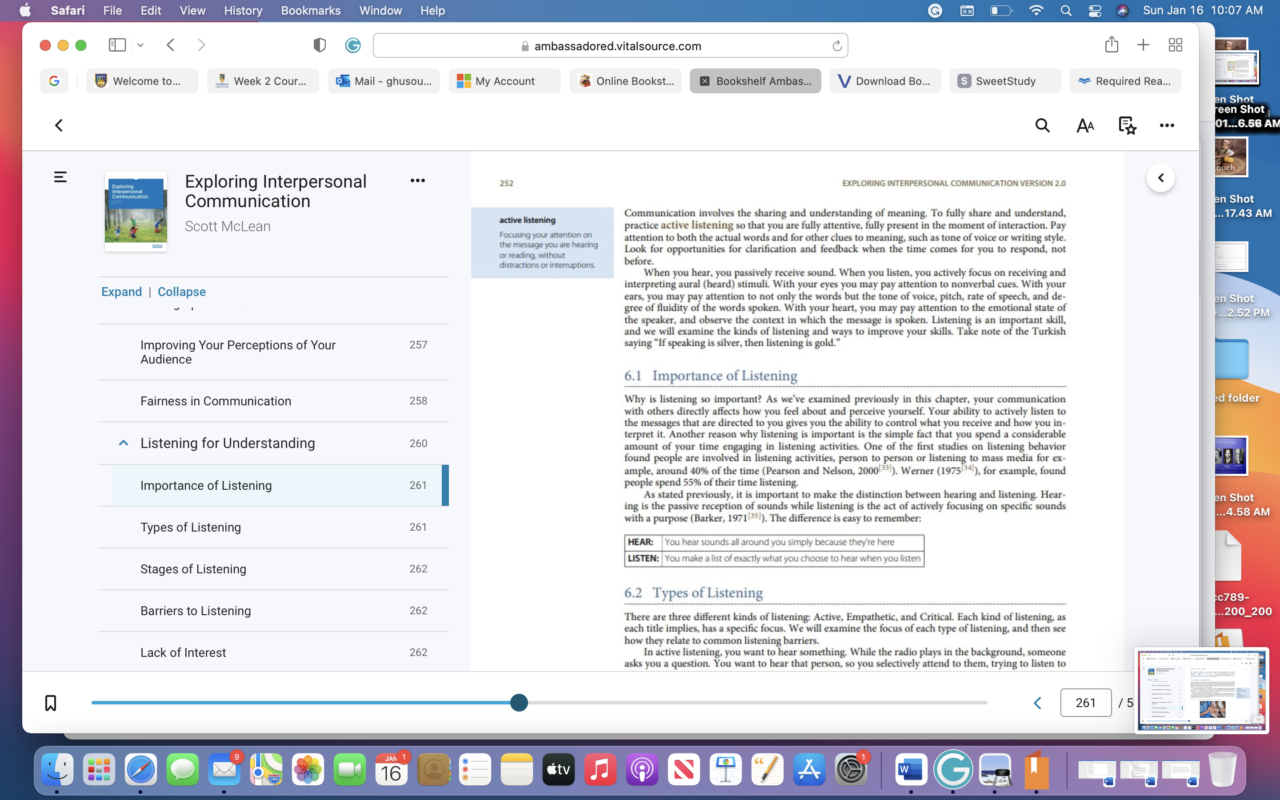This screenshot has height=800, width=1280.
Task: Open the text size AA settings
Action: click(1085, 125)
